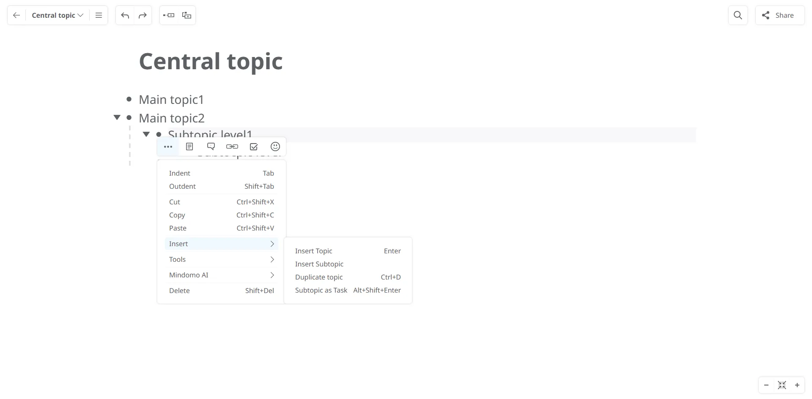Open the Central topic title dropdown
The width and height of the screenshot is (812, 399).
58,15
